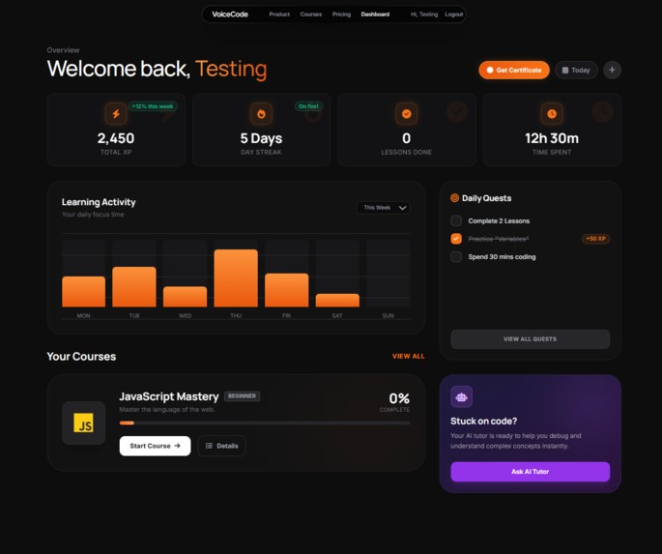Click the Monday activity bar
Image resolution: width=662 pixels, height=554 pixels.
83,291
